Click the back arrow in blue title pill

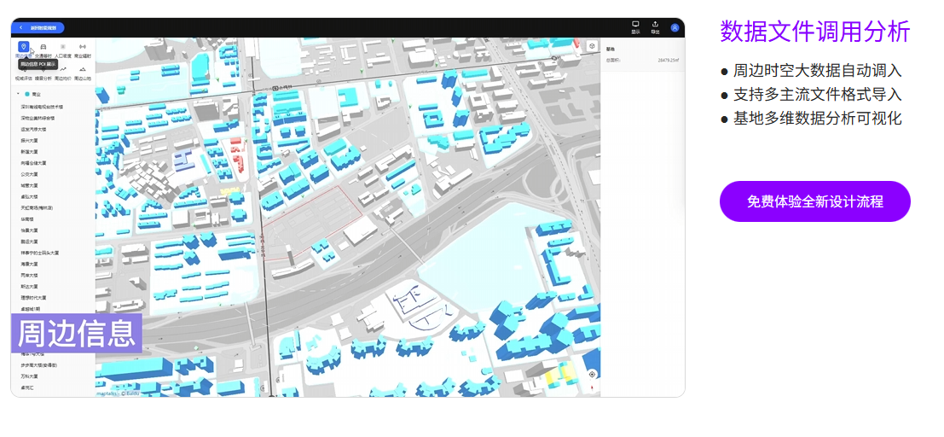[20, 27]
